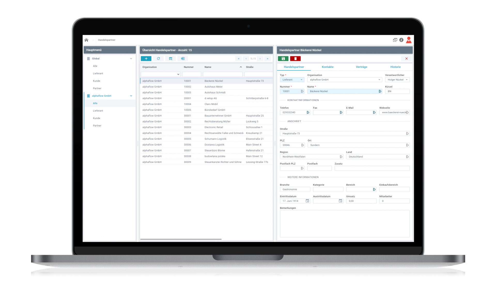Switch to the Kontakte tab

pyautogui.click(x=328, y=67)
